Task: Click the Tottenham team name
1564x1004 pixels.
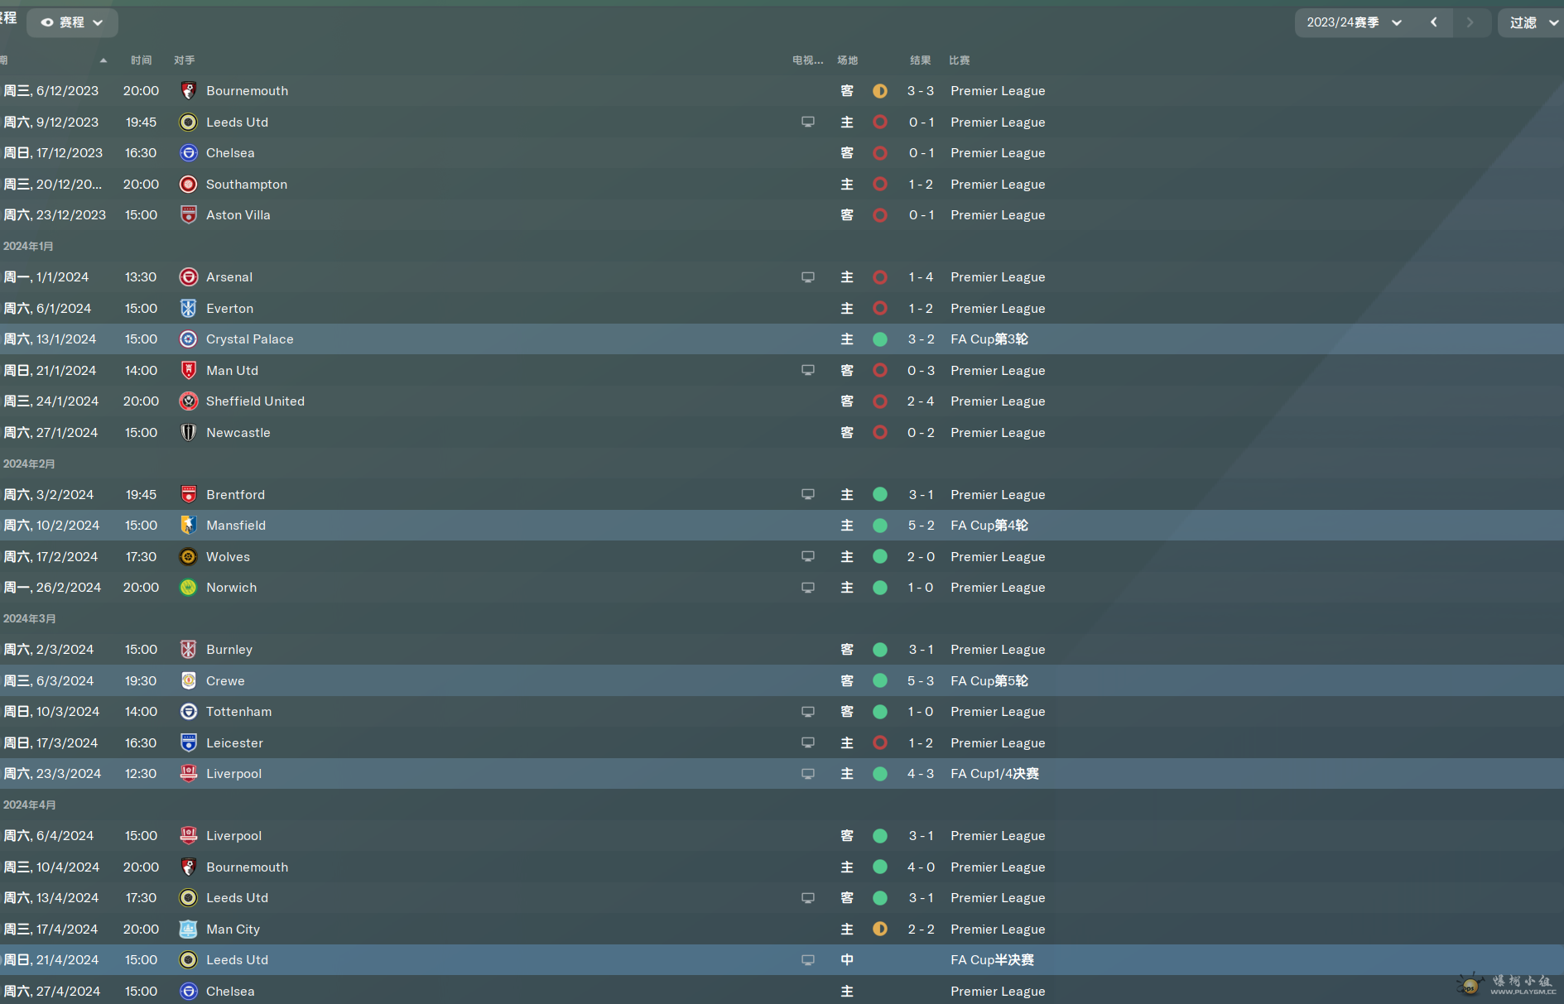Action: tap(238, 712)
